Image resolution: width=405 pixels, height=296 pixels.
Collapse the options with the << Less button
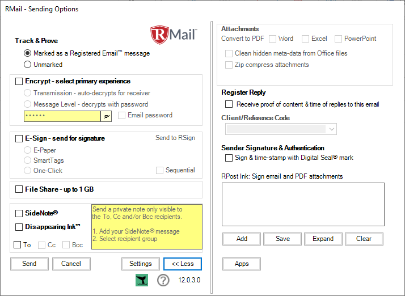pyautogui.click(x=182, y=264)
